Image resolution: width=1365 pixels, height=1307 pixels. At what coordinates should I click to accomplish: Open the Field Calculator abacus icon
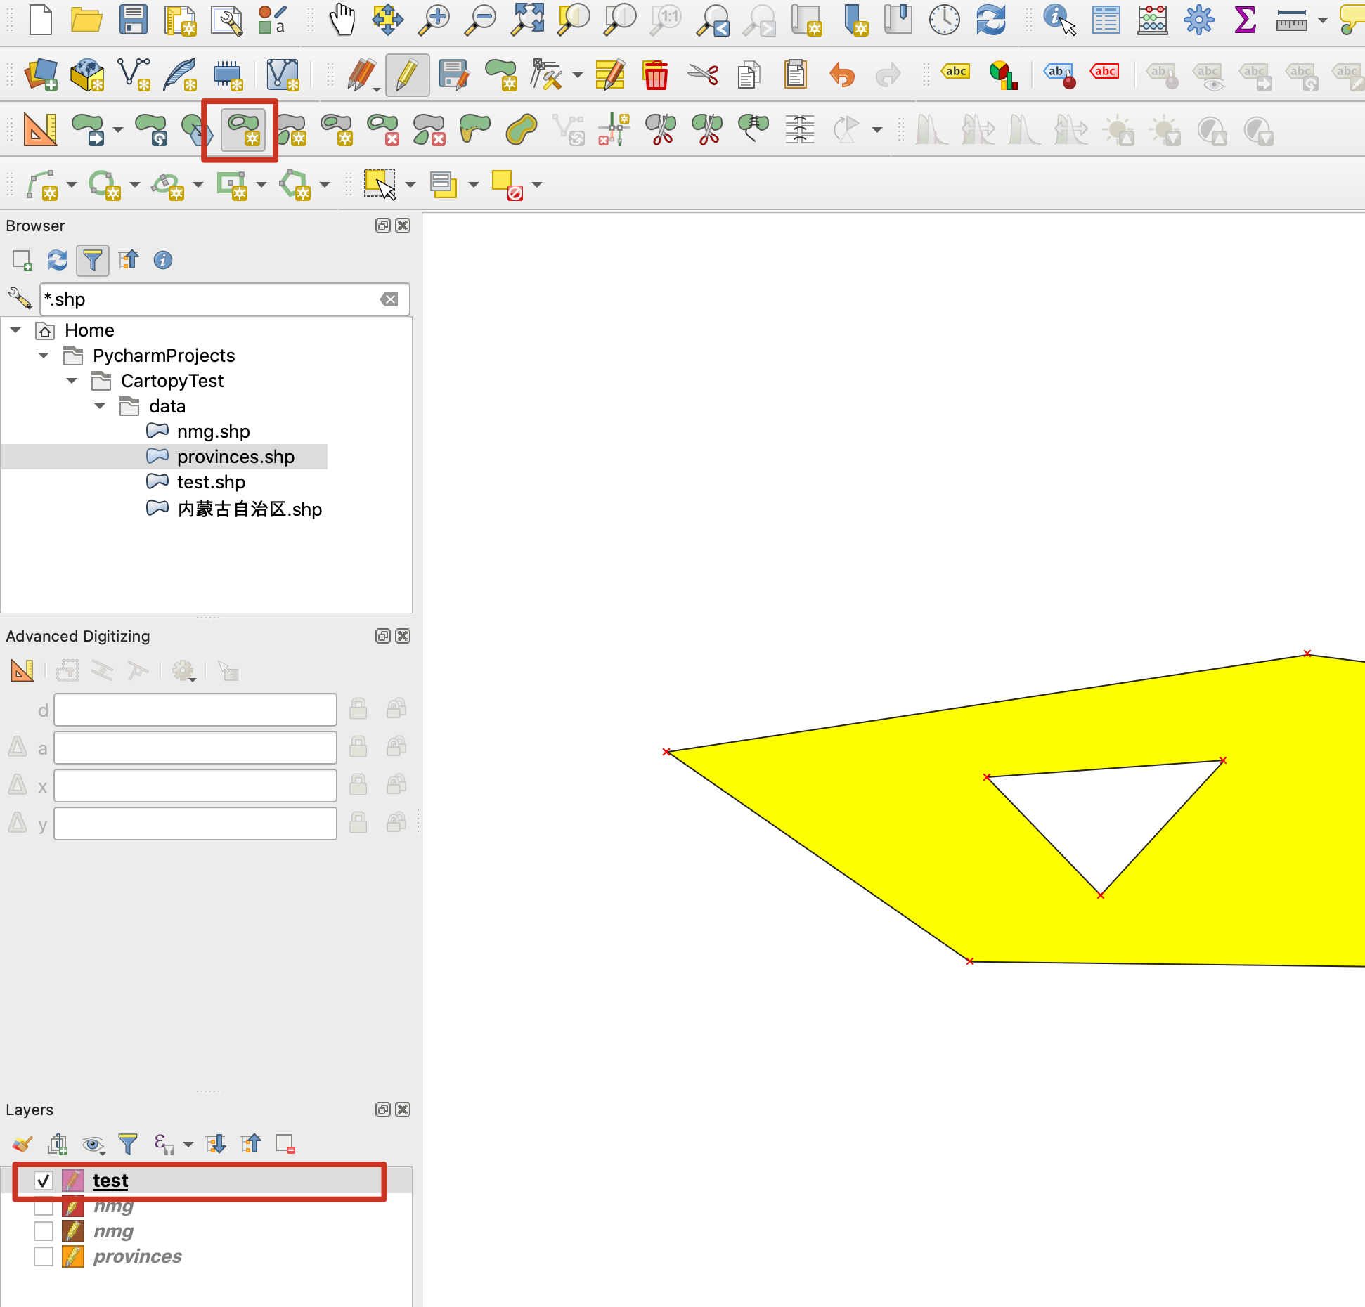(x=1152, y=20)
